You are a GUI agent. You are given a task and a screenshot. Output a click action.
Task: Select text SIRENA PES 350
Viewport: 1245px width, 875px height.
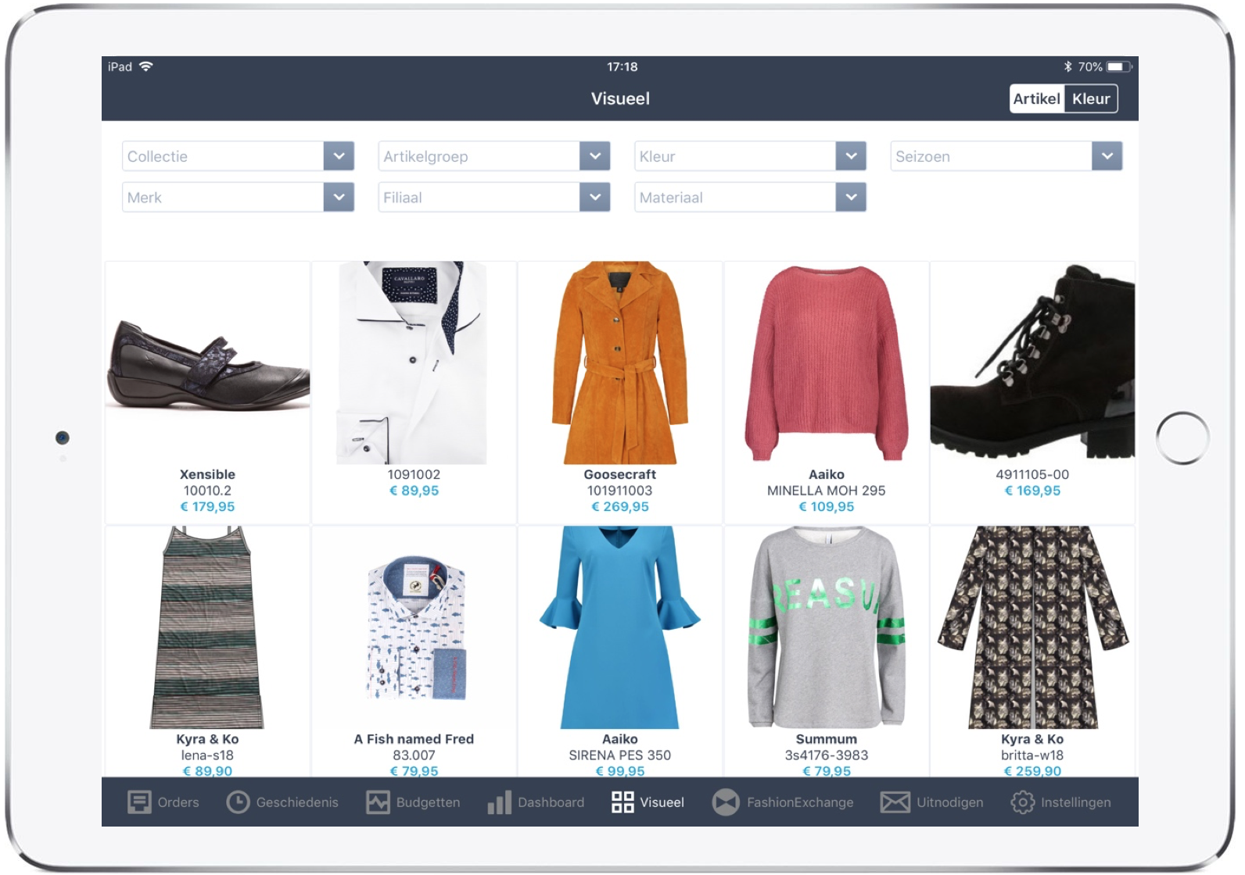[x=620, y=755]
